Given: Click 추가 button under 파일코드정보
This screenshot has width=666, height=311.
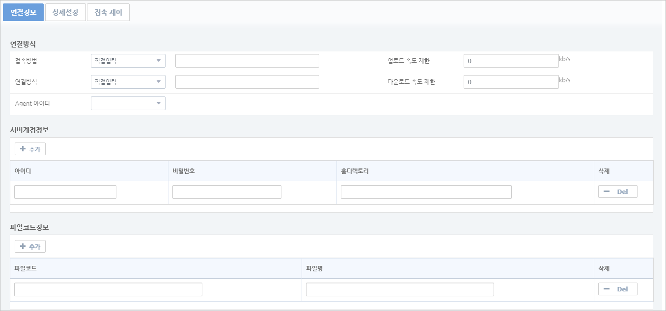Looking at the screenshot, I should tap(30, 246).
